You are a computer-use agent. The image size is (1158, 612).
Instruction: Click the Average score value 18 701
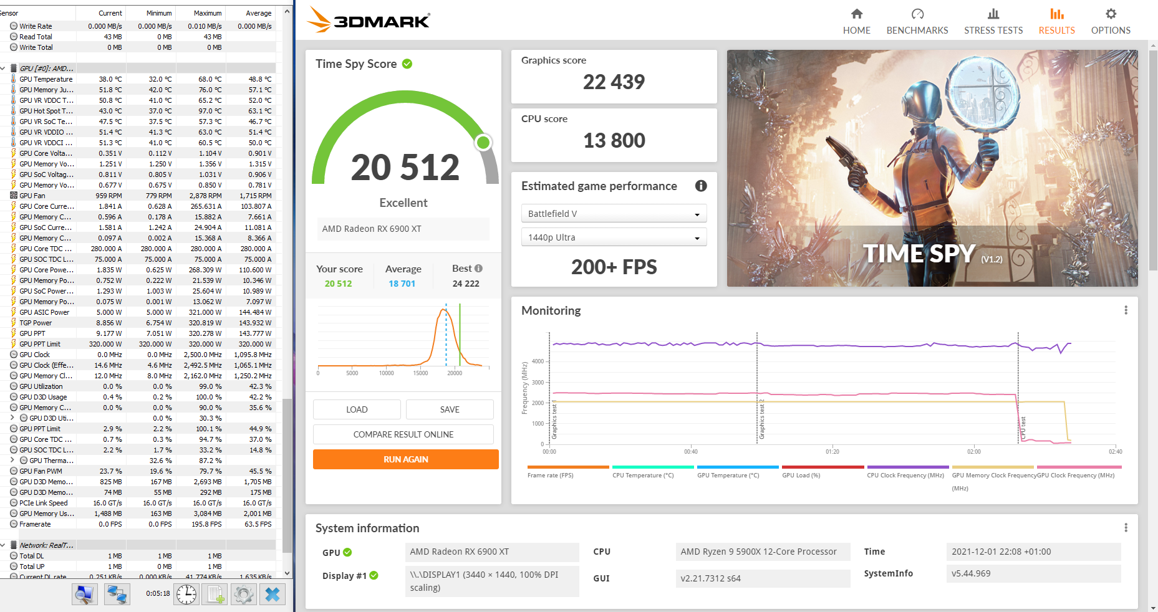point(402,284)
